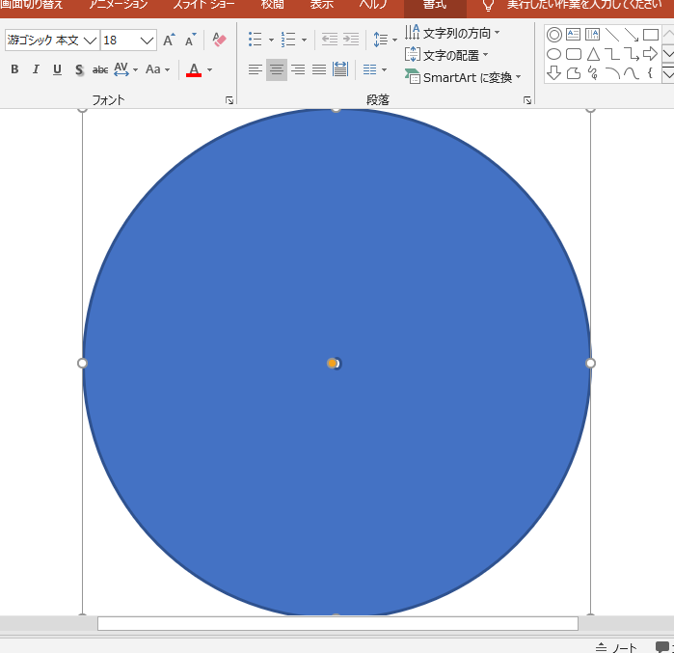The height and width of the screenshot is (653, 674).
Task: Open the アニメーション ribbon tab
Action: 119,5
